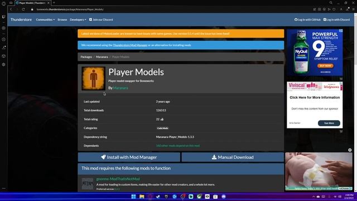
Task: Open Extensions cube icon in sidebar
Action: 4,56
